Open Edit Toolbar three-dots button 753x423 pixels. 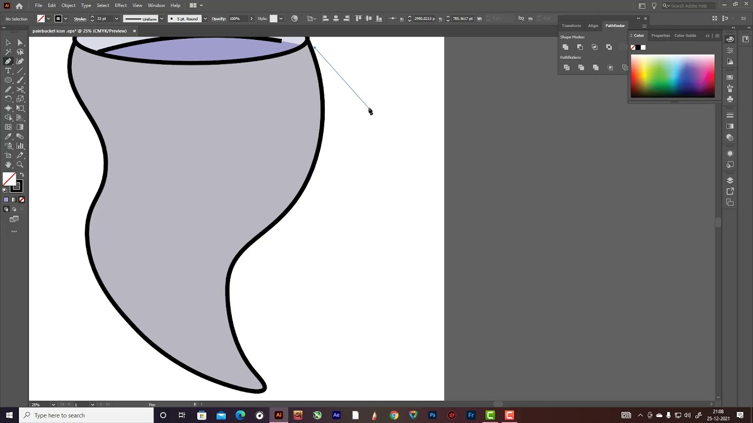[x=14, y=231]
